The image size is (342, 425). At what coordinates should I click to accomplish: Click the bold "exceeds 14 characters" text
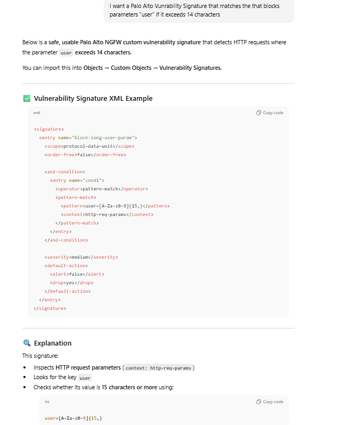pyautogui.click(x=103, y=52)
